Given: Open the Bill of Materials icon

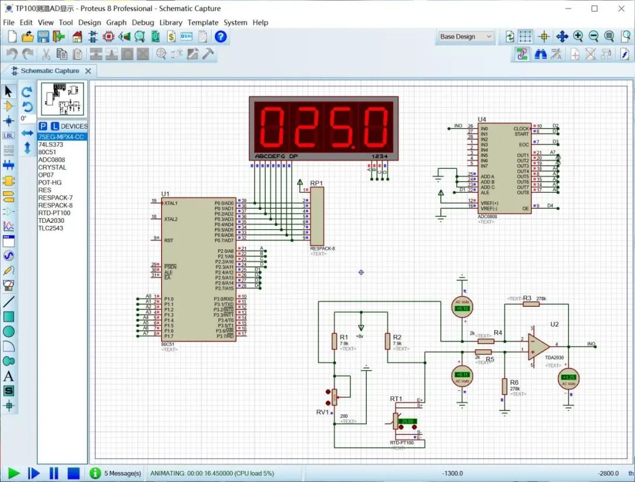Looking at the screenshot, I should [171, 36].
